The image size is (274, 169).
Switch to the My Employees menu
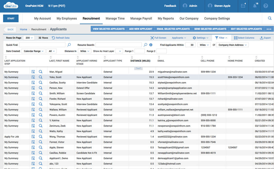point(67,19)
